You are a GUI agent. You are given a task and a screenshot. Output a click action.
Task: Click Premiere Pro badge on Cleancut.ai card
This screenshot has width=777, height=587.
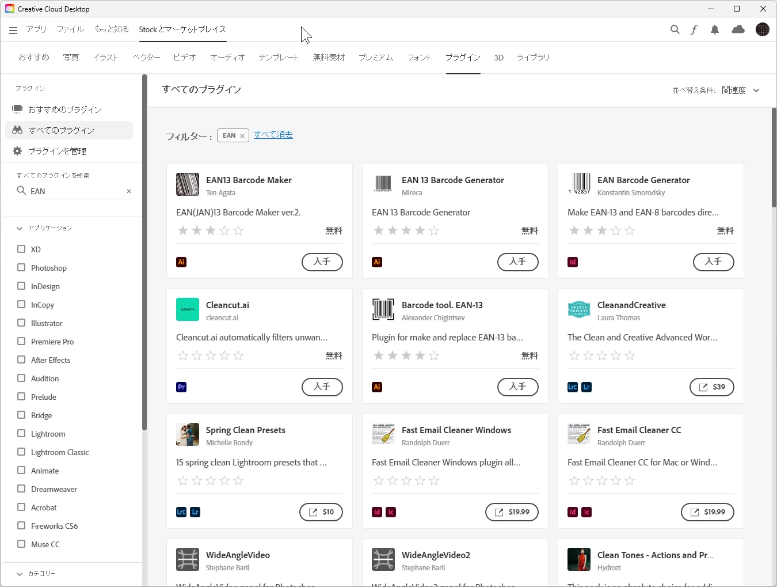pyautogui.click(x=181, y=387)
